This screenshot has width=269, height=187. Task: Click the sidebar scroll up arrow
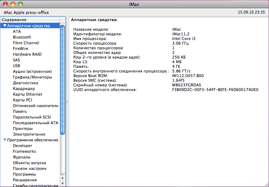(62, 178)
